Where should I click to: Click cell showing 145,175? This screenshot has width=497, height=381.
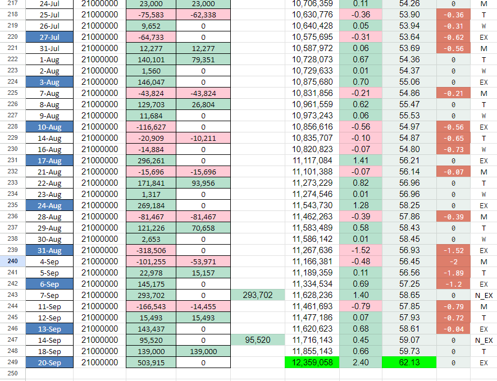coord(151,284)
